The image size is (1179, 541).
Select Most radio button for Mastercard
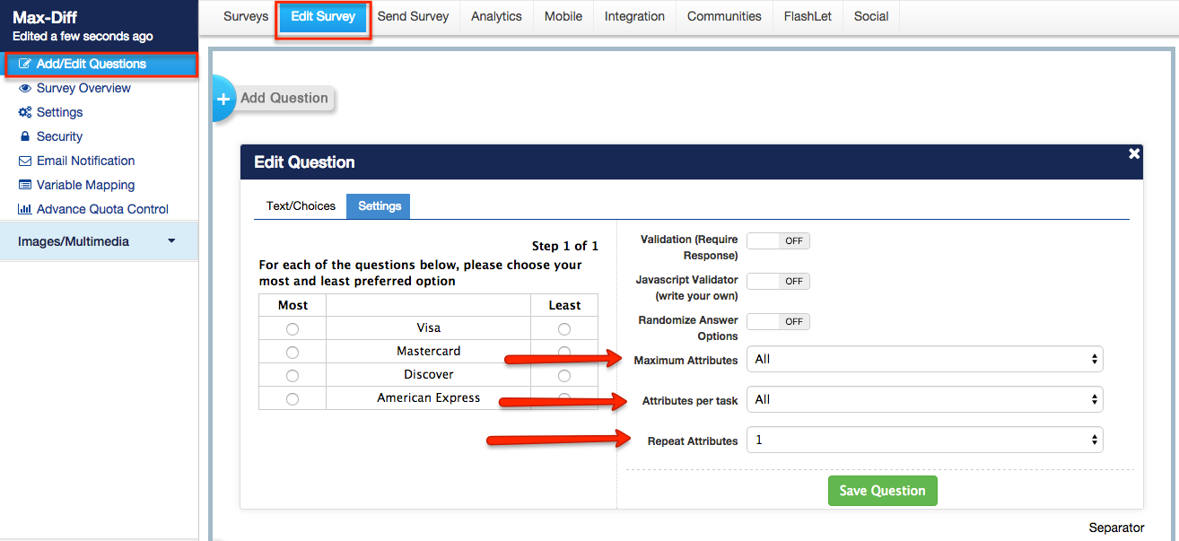click(x=293, y=353)
